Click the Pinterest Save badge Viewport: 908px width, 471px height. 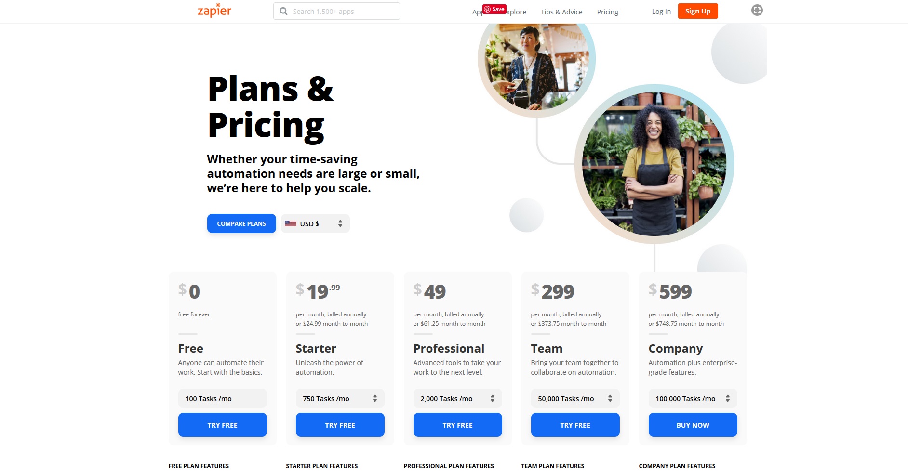click(494, 9)
